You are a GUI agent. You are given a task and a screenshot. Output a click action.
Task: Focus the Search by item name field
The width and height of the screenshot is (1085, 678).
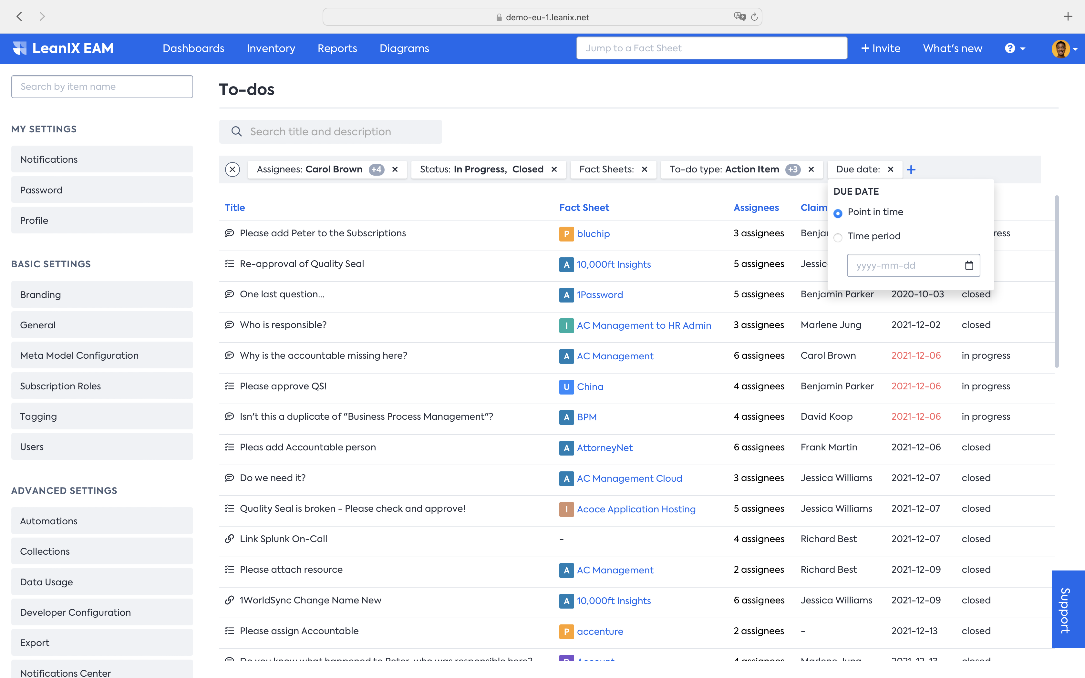tap(102, 87)
